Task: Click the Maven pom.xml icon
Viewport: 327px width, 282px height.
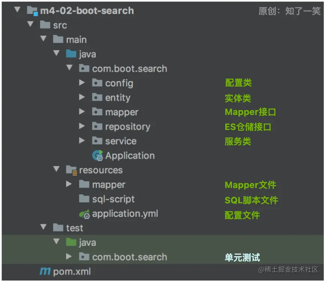Action: (x=45, y=271)
